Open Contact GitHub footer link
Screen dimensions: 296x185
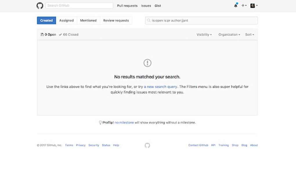click(x=198, y=145)
